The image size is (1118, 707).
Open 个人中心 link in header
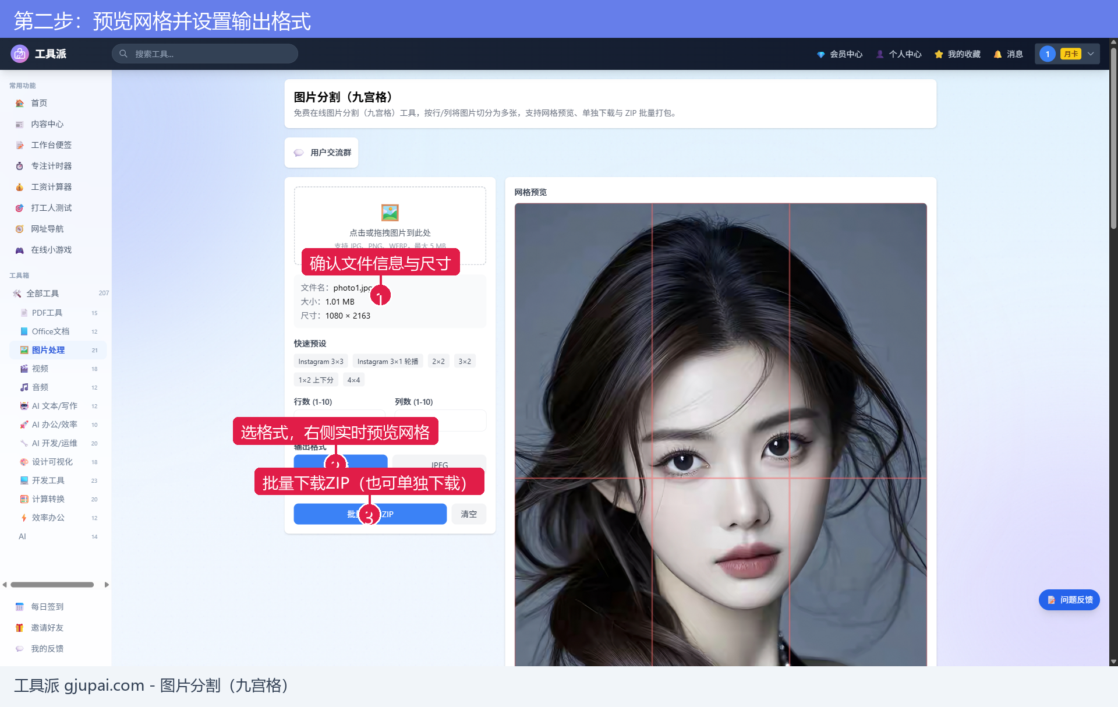pyautogui.click(x=899, y=54)
